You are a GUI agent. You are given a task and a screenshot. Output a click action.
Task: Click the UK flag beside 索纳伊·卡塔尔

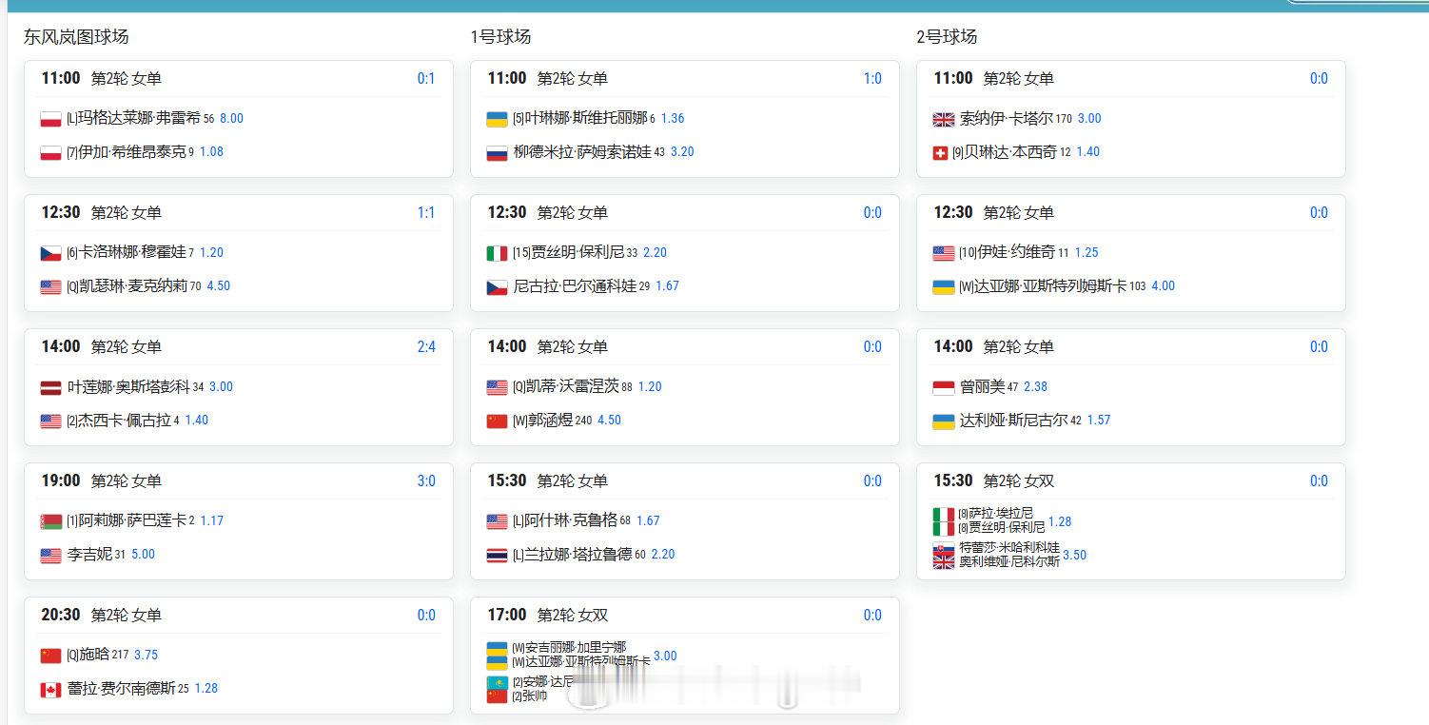943,119
